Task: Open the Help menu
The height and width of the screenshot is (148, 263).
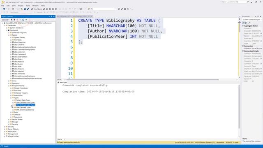Action: click(x=43, y=6)
